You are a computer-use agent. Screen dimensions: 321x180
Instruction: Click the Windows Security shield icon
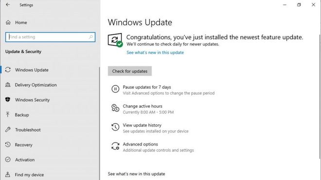8,99
